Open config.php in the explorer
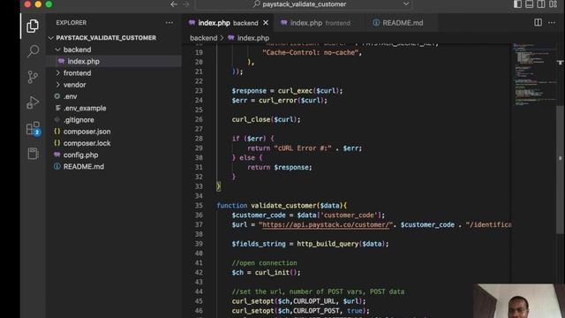Image resolution: width=565 pixels, height=318 pixels. (x=80, y=155)
